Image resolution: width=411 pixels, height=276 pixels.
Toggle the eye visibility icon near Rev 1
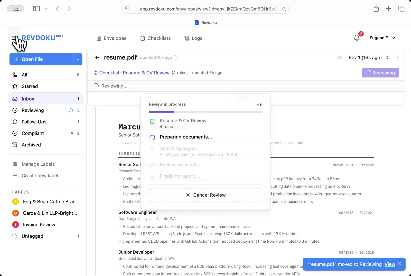(340, 57)
